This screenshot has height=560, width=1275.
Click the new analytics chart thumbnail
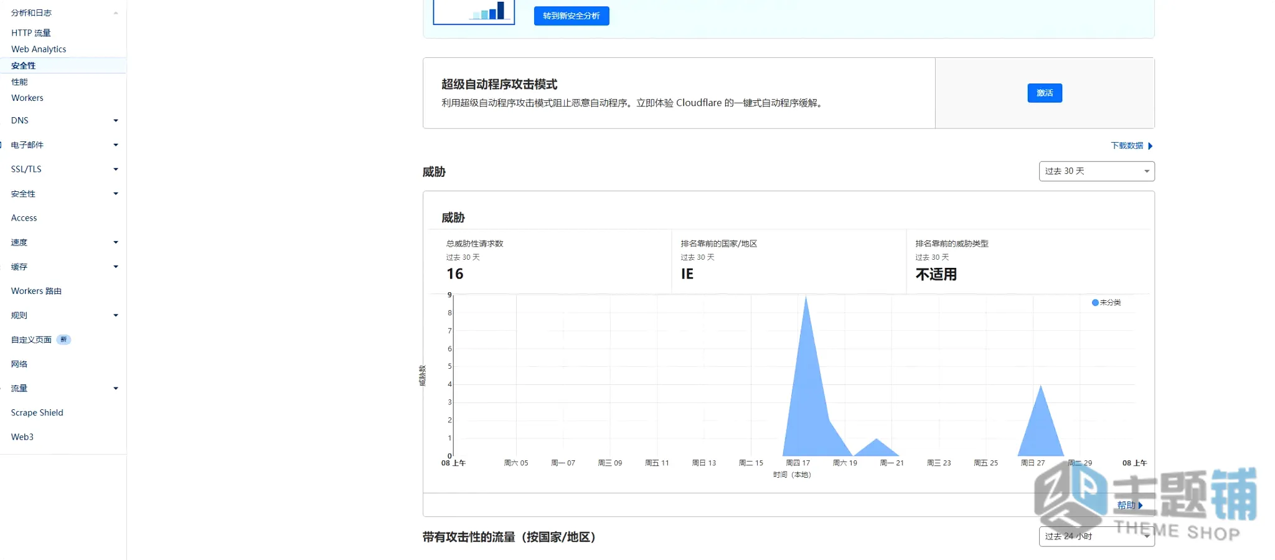click(x=474, y=12)
